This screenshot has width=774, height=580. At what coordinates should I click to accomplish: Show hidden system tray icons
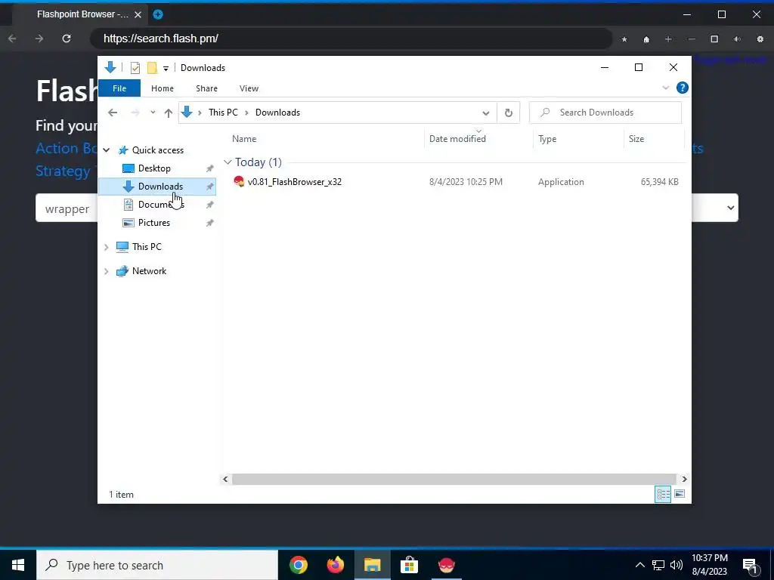(x=639, y=565)
